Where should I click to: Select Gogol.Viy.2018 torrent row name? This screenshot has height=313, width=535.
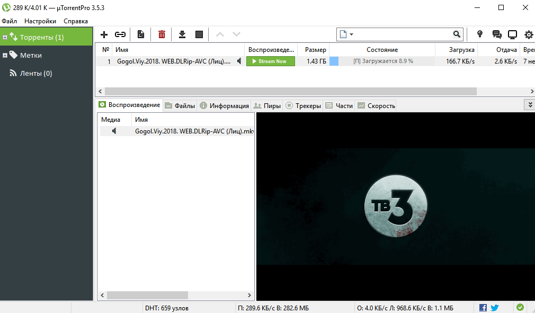(174, 61)
